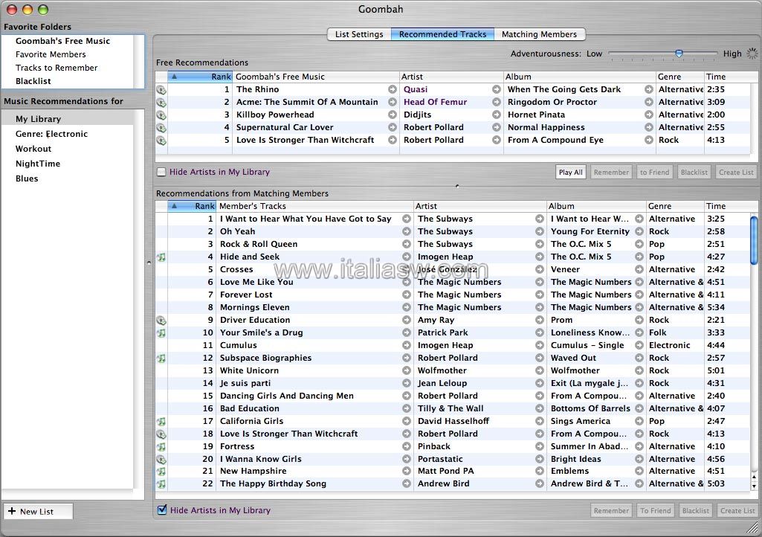Click the arrow icon after Killboy Powerhead title
Image resolution: width=762 pixels, height=537 pixels.
[x=392, y=115]
